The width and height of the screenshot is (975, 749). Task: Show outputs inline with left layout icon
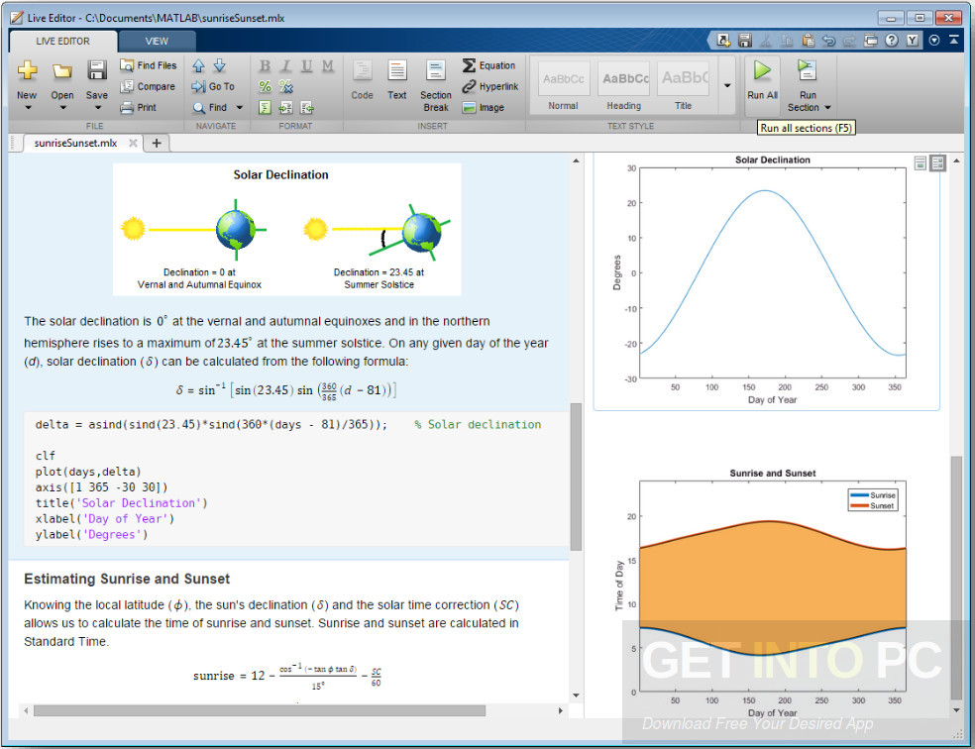tap(921, 163)
